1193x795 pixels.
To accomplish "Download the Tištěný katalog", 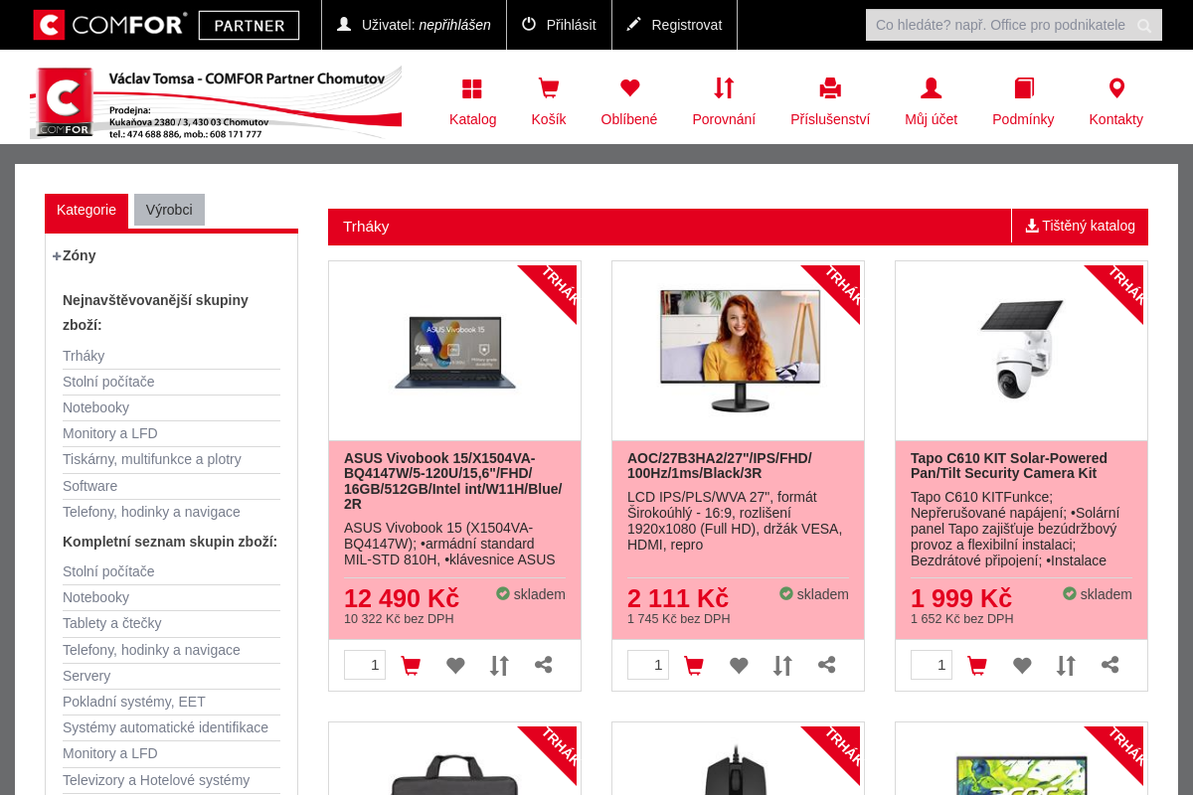I will pyautogui.click(x=1081, y=226).
